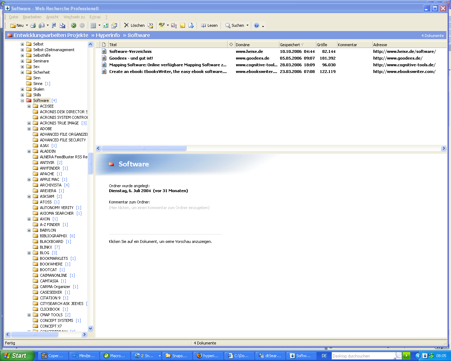The height and width of the screenshot is (361, 451).
Task: Click the print icon in toolbar
Action: click(x=33, y=25)
